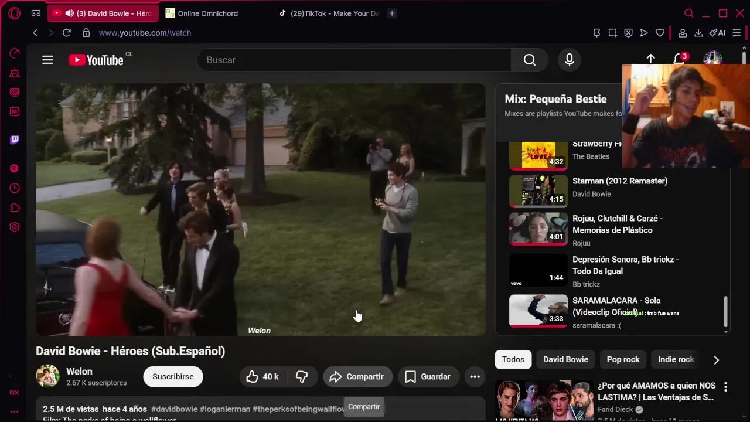Open sidebar three-dots setup menu
Screen dimensions: 750x422
point(15,411)
